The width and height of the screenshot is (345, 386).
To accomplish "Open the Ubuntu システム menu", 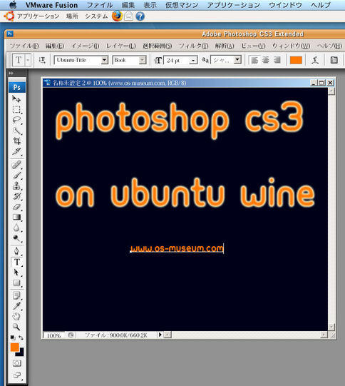I will (x=96, y=16).
